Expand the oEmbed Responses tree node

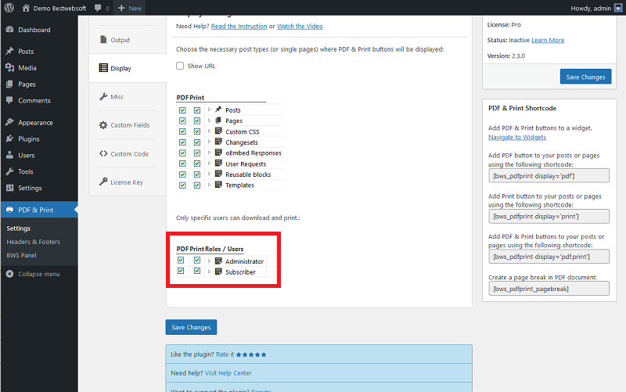click(209, 153)
